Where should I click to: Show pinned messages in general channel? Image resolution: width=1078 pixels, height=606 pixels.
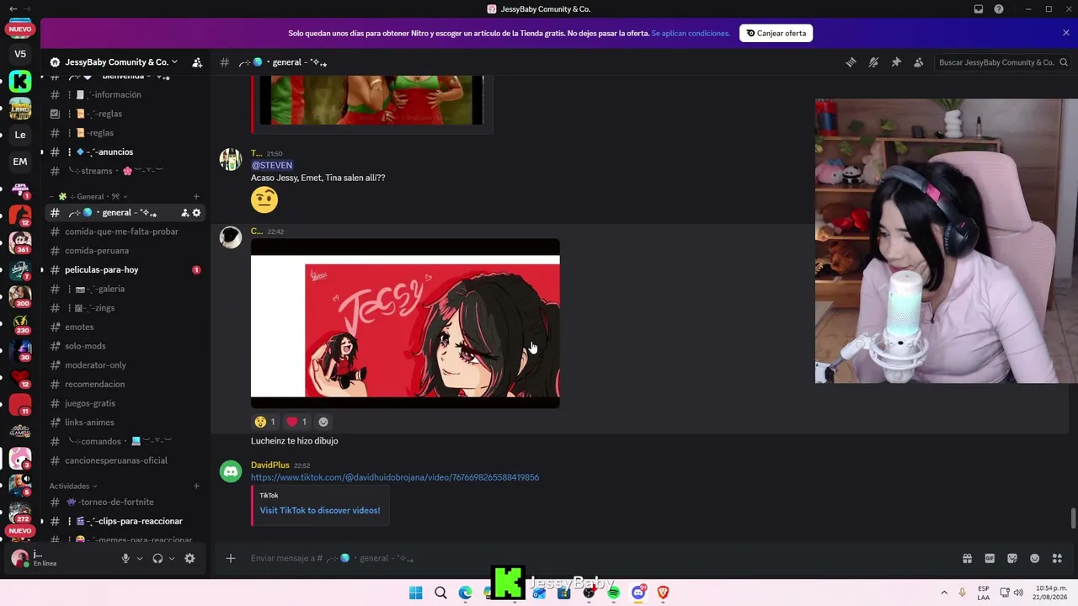tap(896, 62)
